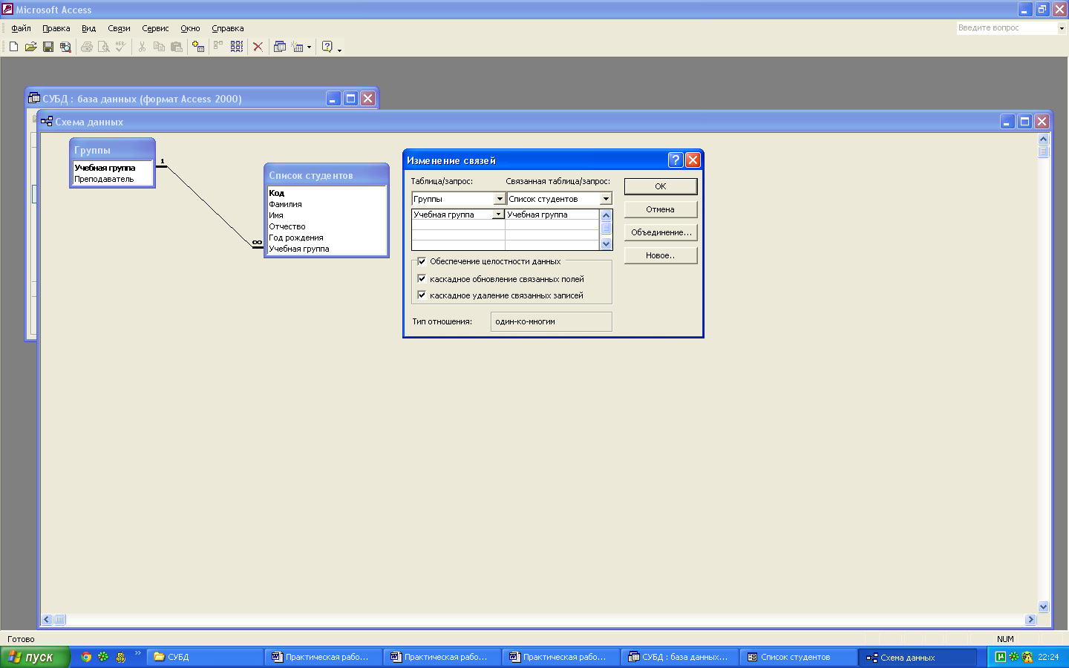
Task: Click the Database window toolbar icon
Action: (280, 47)
